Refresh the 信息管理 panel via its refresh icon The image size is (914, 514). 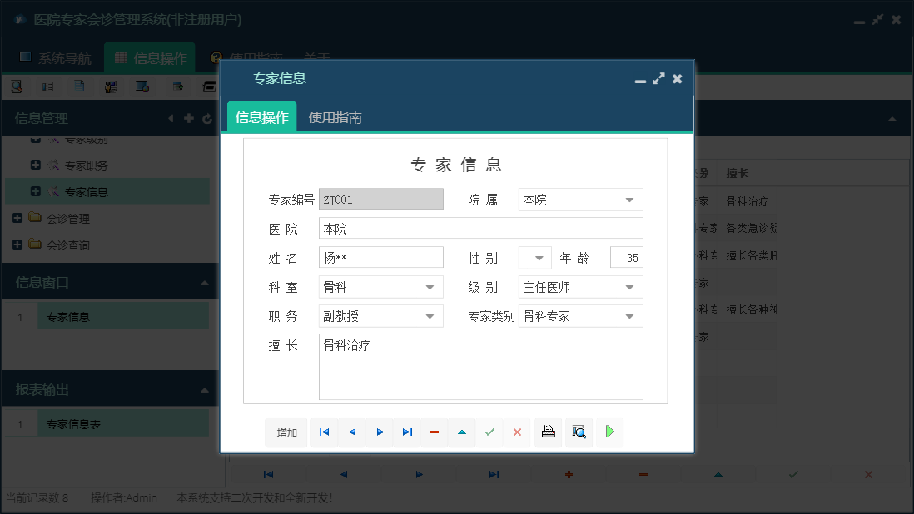(x=206, y=118)
